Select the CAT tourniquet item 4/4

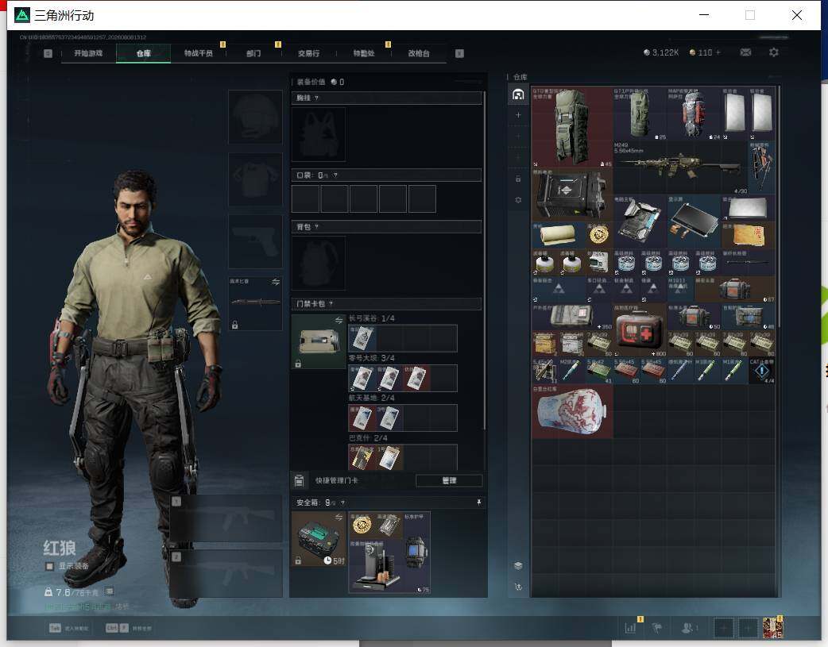761,371
